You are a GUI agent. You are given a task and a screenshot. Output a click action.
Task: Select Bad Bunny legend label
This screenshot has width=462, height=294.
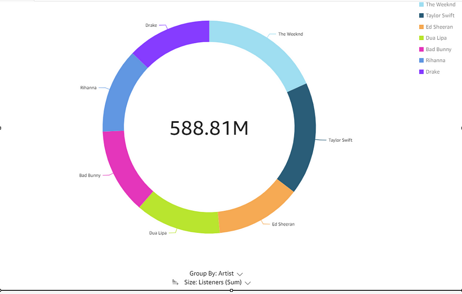pyautogui.click(x=438, y=49)
